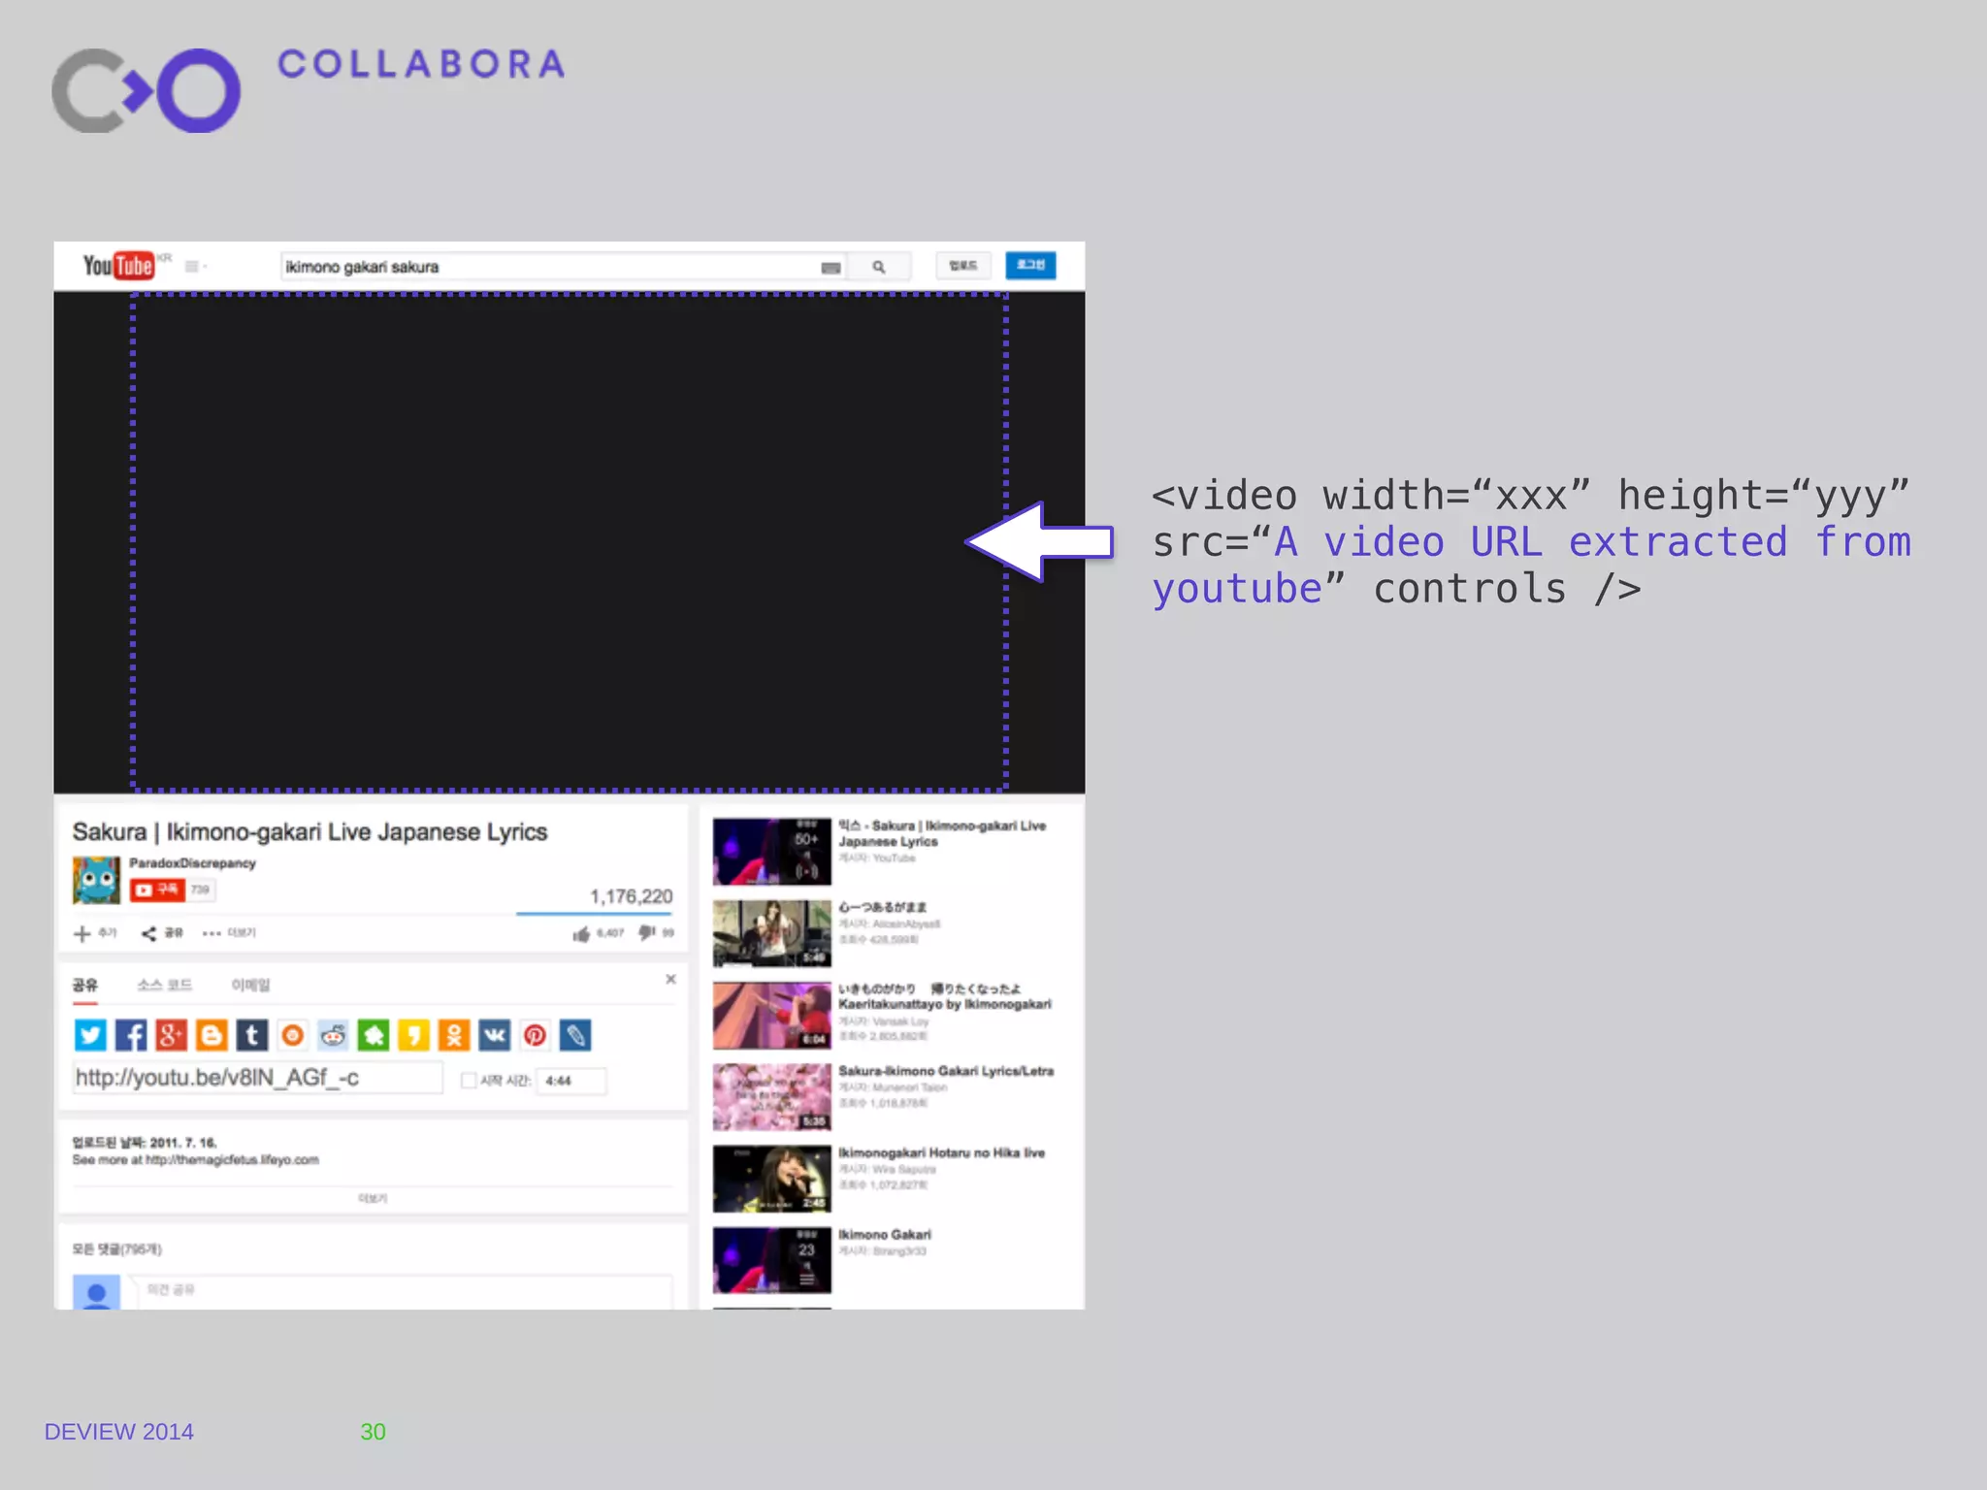1987x1490 pixels.
Task: Share video via Twitter icon
Action: click(x=90, y=1035)
